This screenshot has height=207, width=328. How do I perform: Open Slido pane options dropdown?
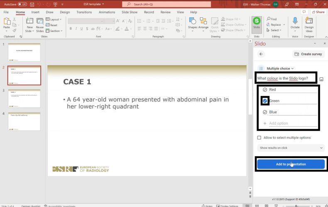315,43
